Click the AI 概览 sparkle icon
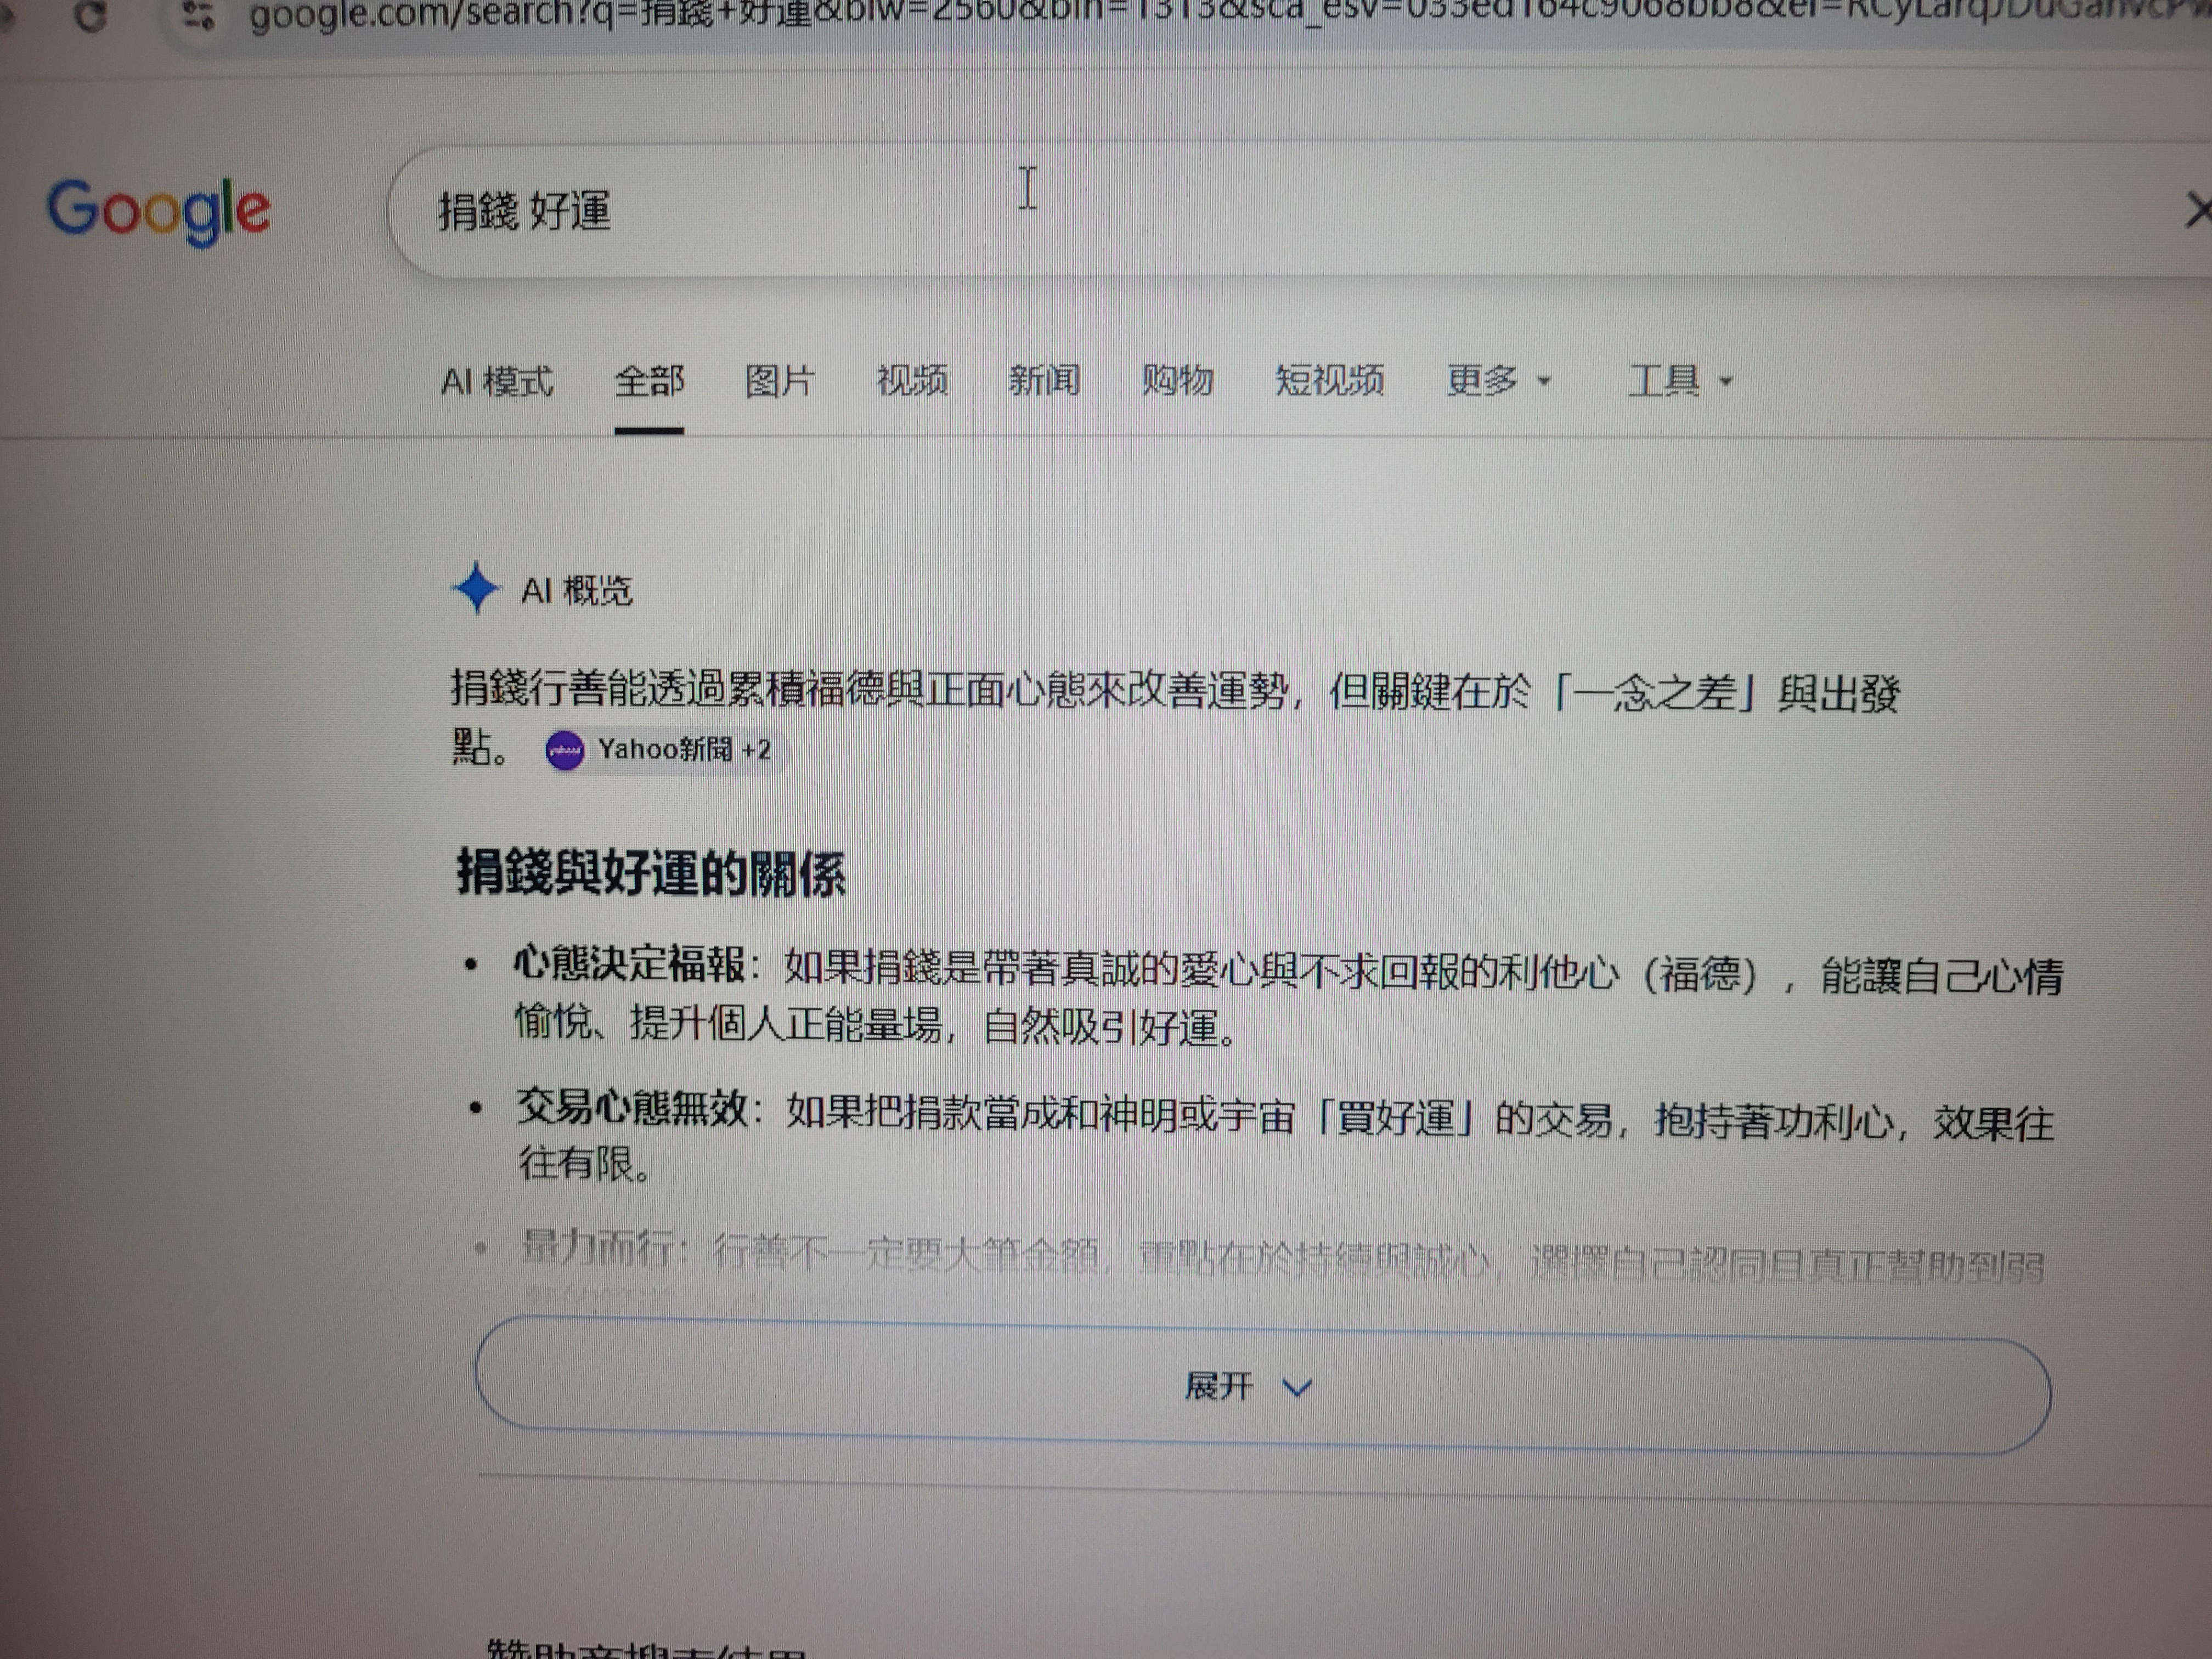 coord(476,587)
